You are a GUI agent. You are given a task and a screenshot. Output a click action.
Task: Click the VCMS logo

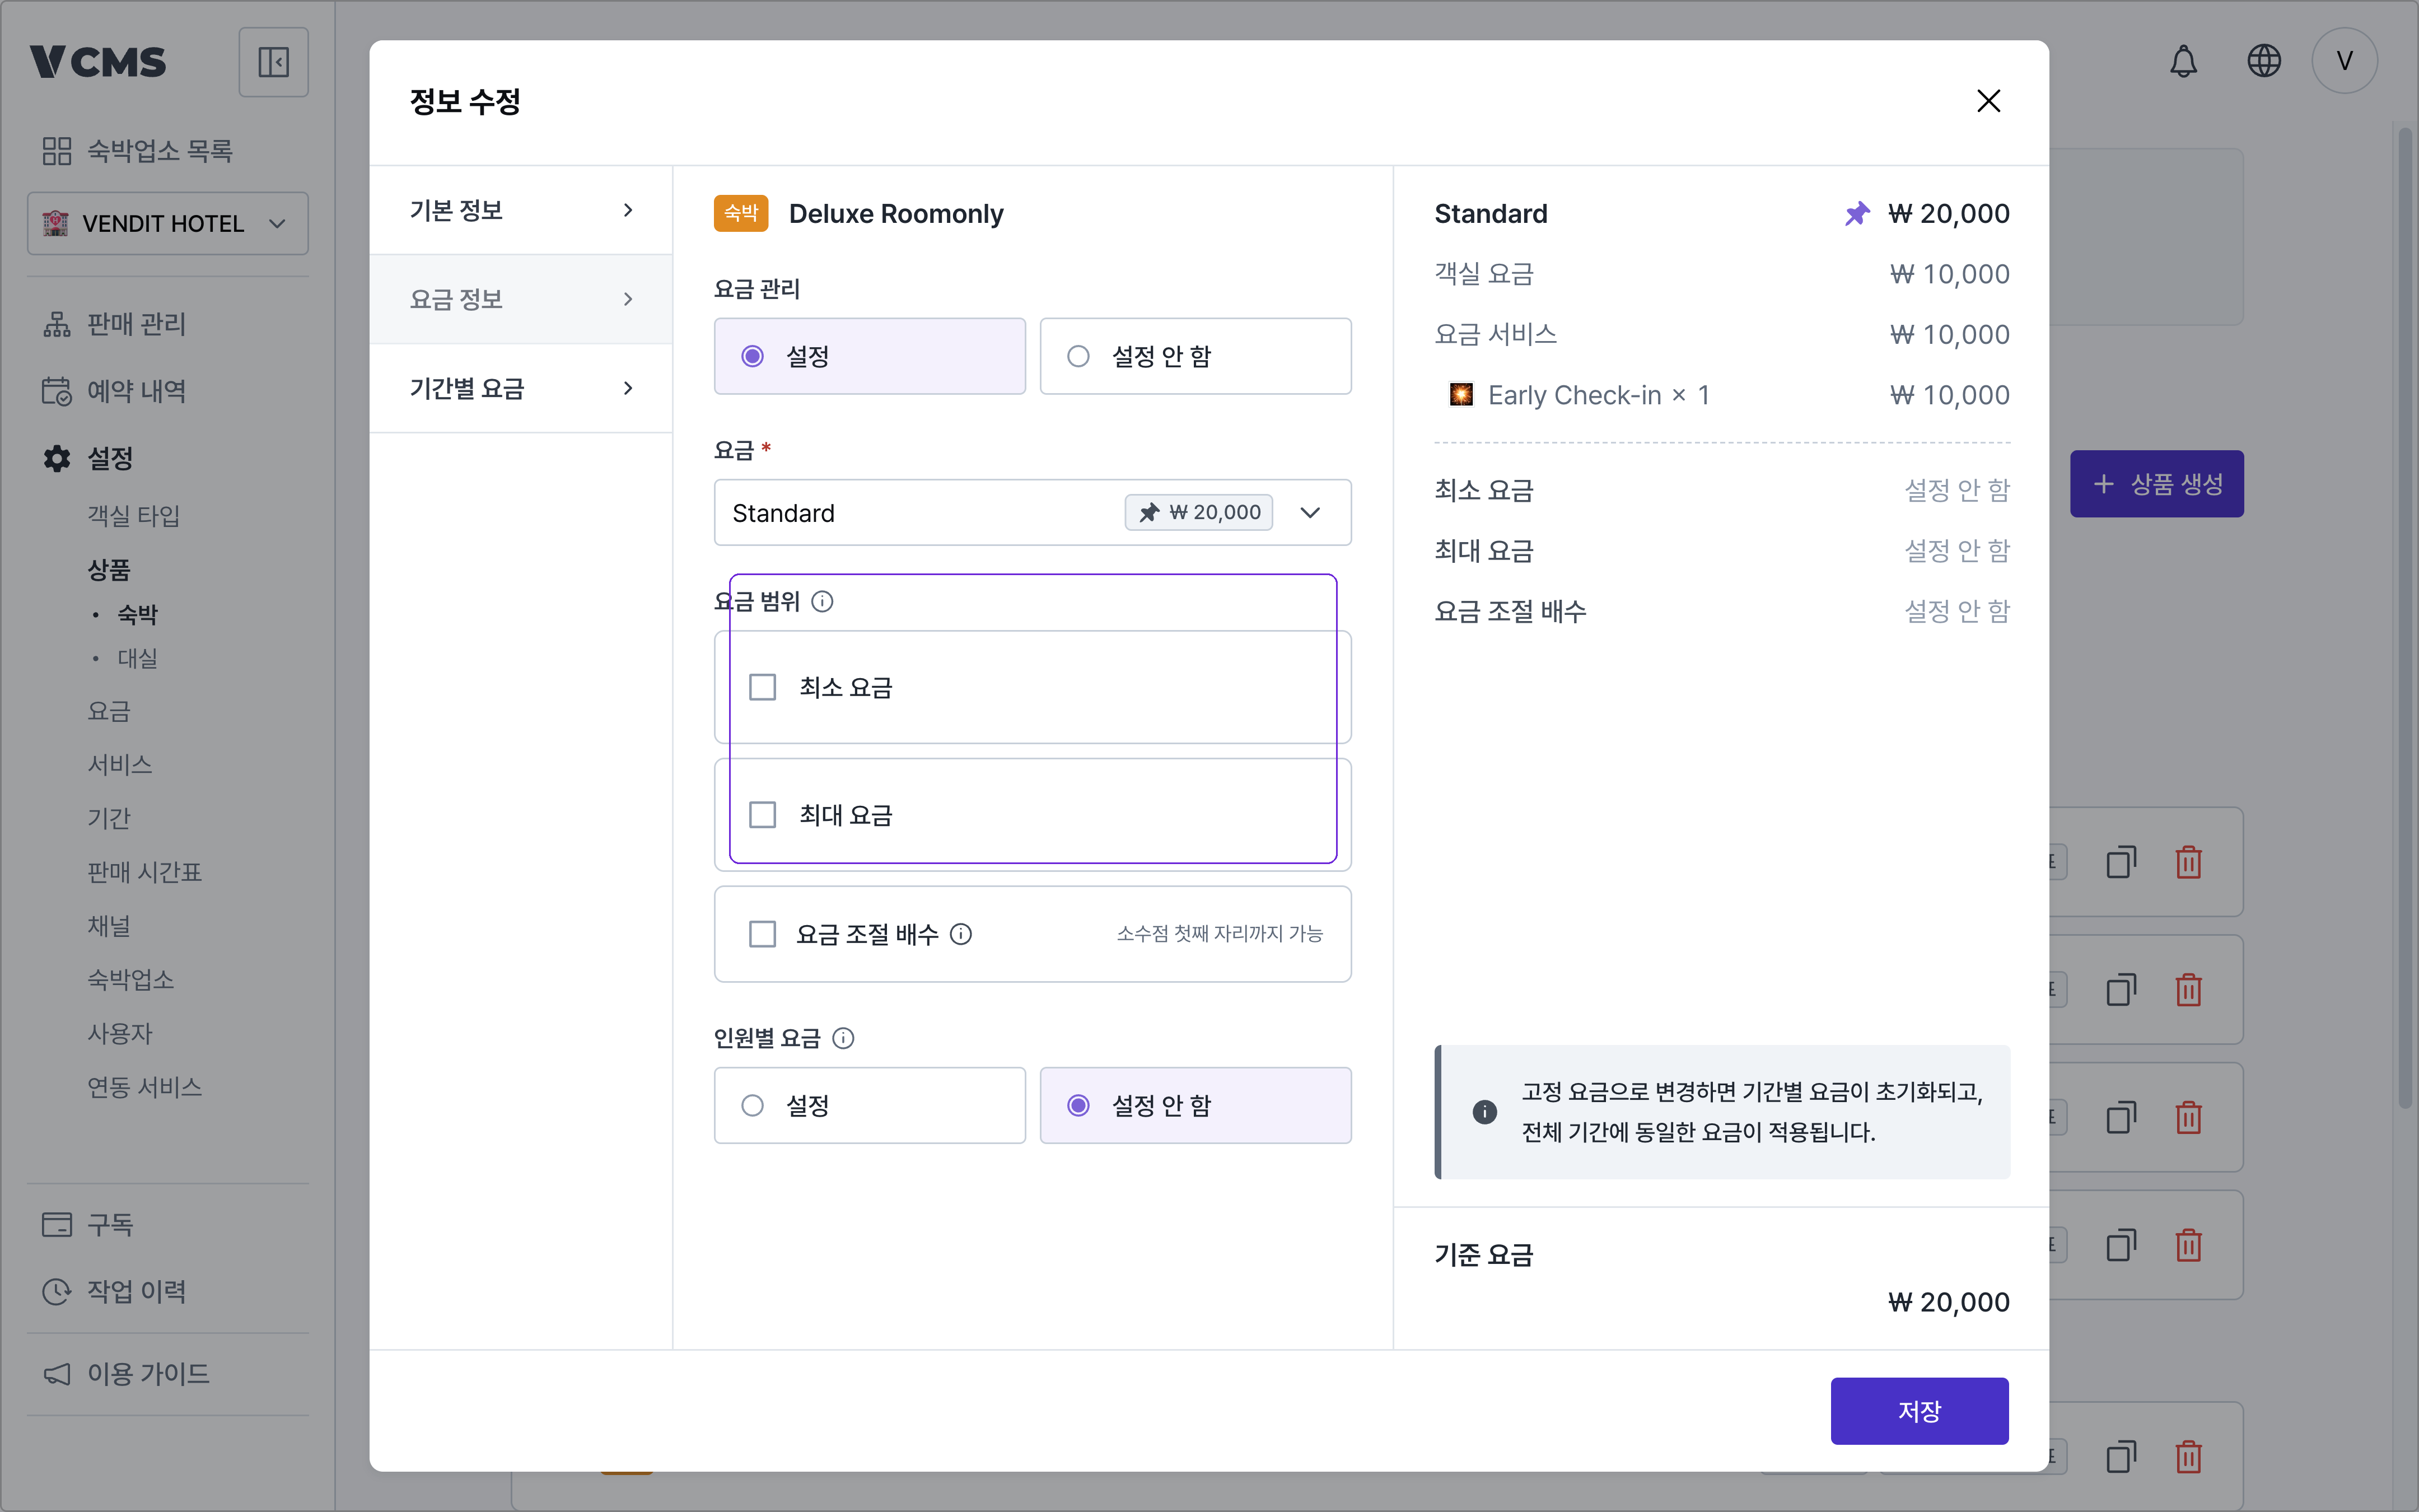pos(98,62)
